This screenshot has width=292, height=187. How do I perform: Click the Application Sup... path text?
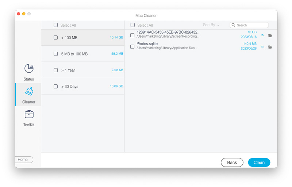[x=167, y=48]
